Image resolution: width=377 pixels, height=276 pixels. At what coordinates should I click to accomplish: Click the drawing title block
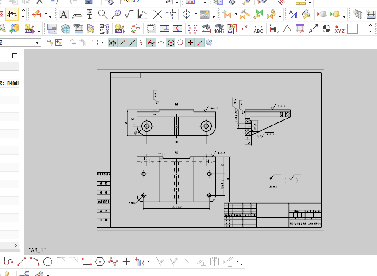tap(273, 215)
